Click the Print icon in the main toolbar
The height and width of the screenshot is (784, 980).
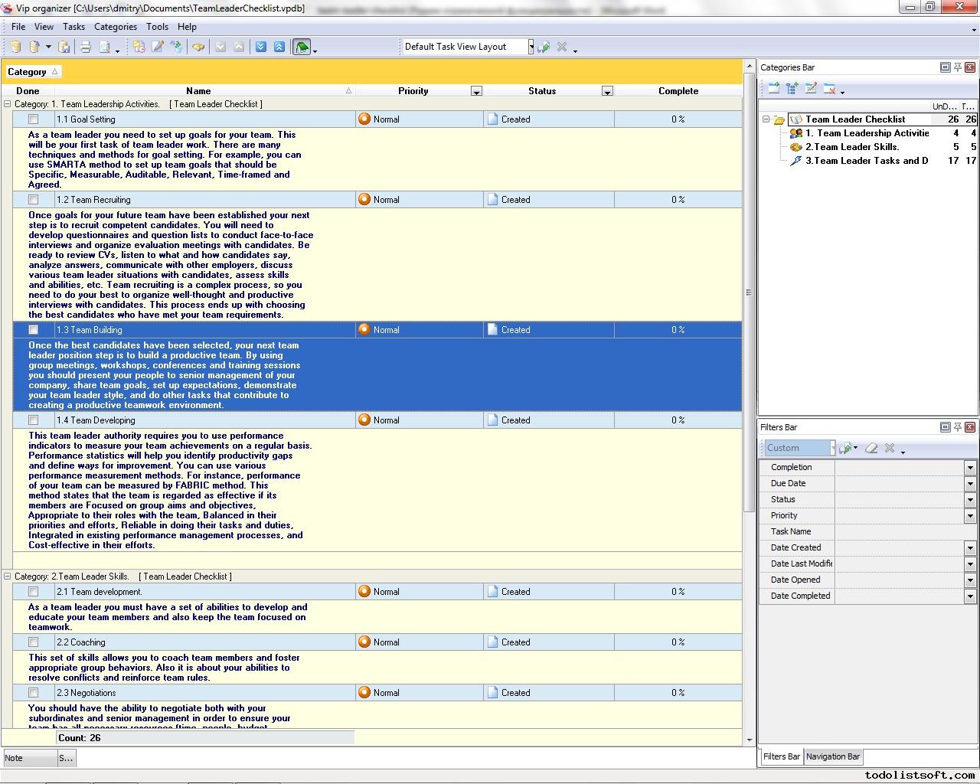[x=86, y=47]
